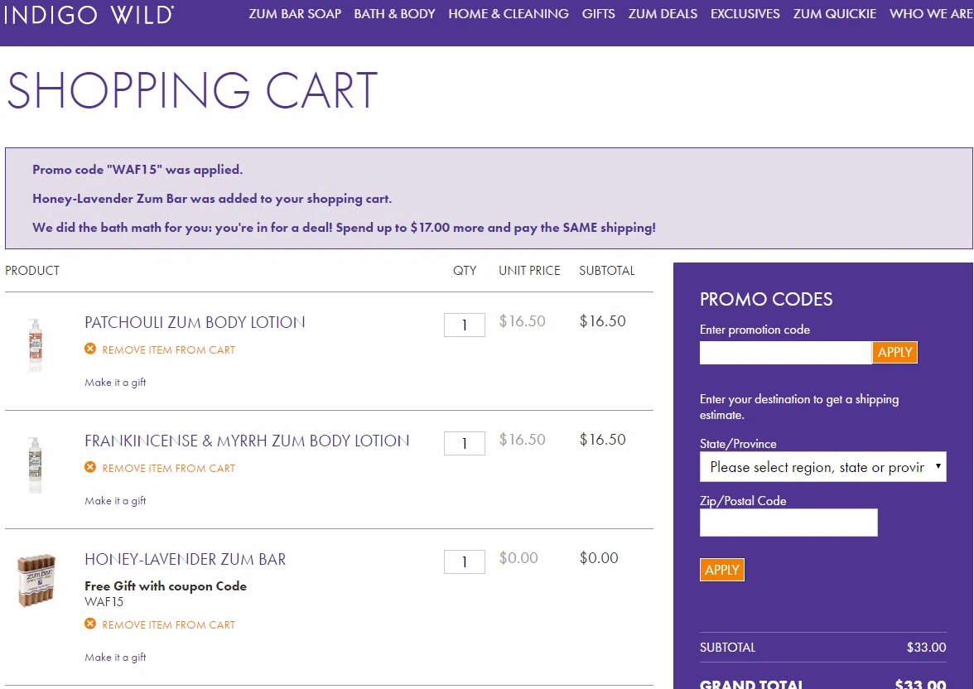Click the Shopping Cart page heading

(192, 90)
